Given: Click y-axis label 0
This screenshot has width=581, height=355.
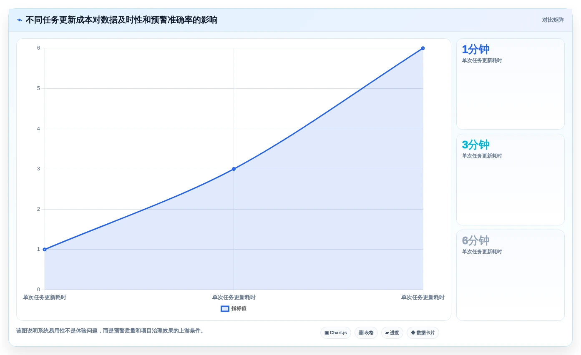Looking at the screenshot, I should point(38,290).
